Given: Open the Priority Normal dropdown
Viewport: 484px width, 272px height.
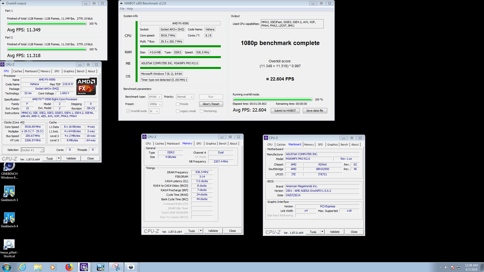Looking at the screenshot, I should [185, 97].
